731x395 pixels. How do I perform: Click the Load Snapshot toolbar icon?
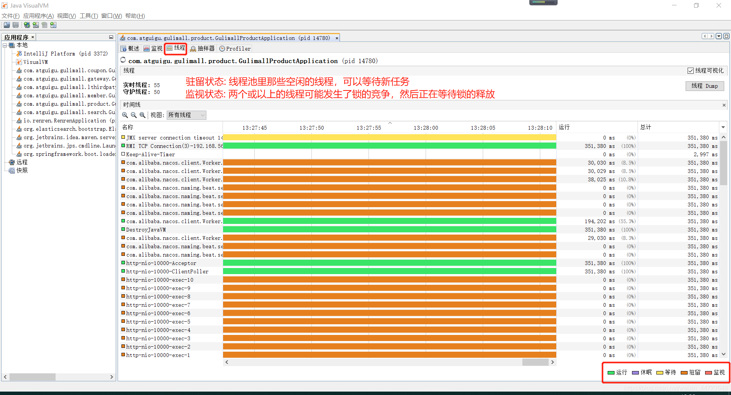coord(7,25)
